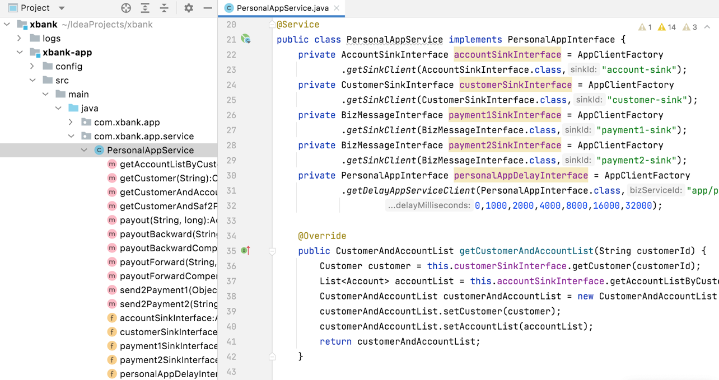Click the Expand All toolbar icon

coord(145,8)
